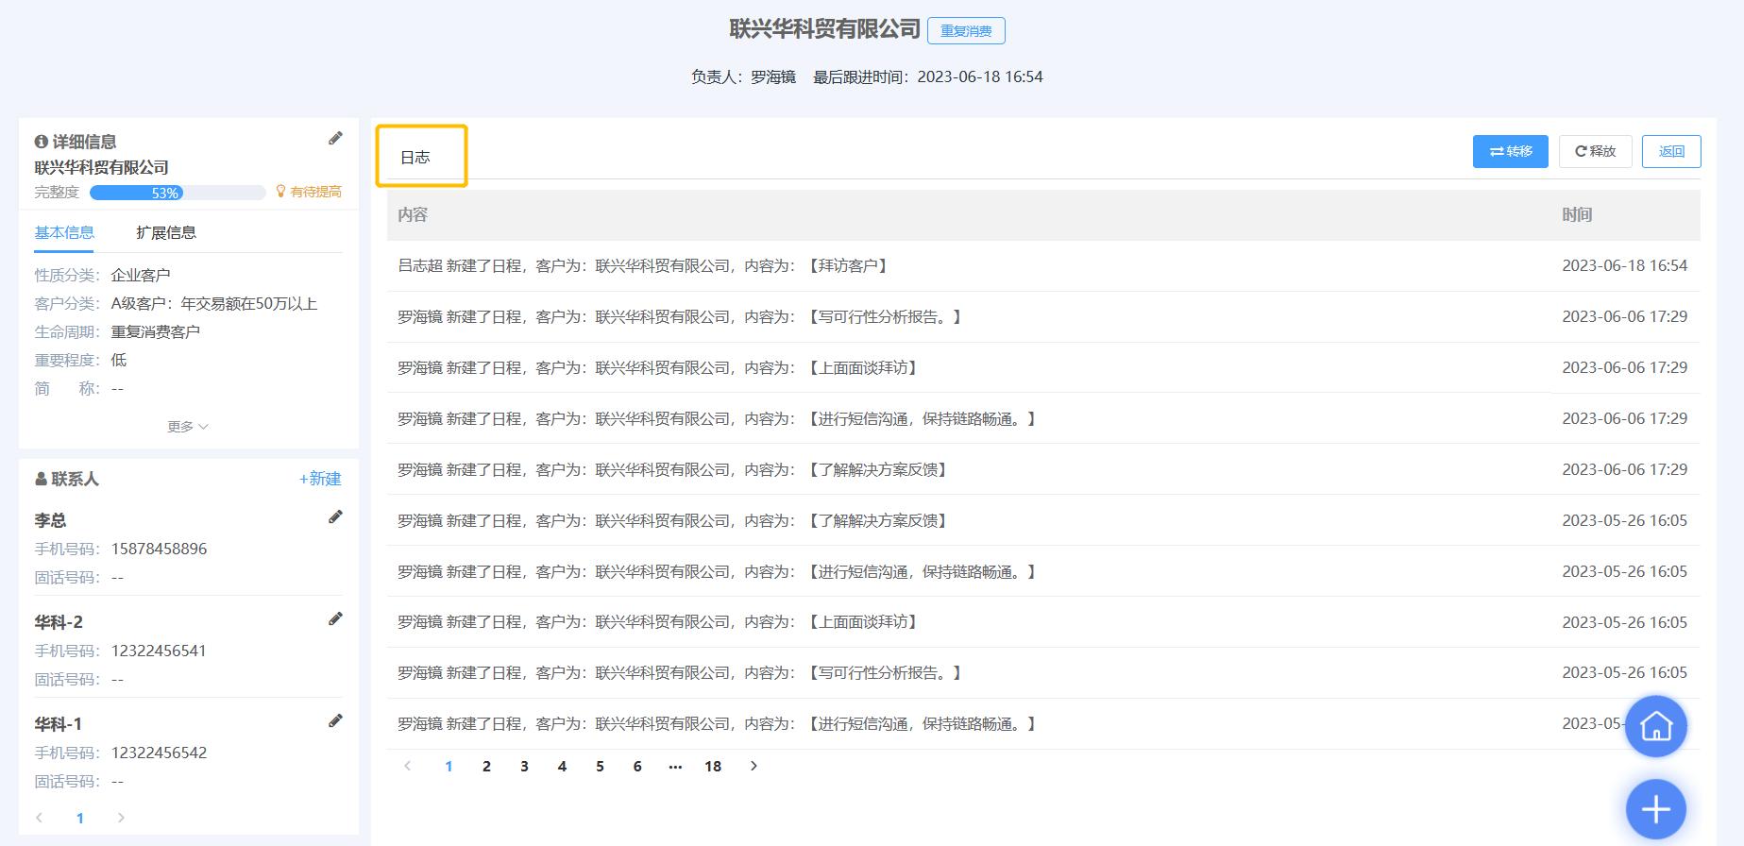
Task: Click the pagination ellipsis to jump pages
Action: coord(675,766)
